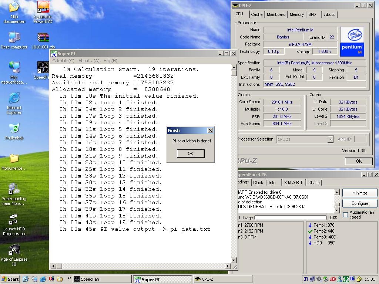This screenshot has height=284, width=379.
Task: Click the Internet Explorer quick launch icon
Action: [x=43, y=279]
